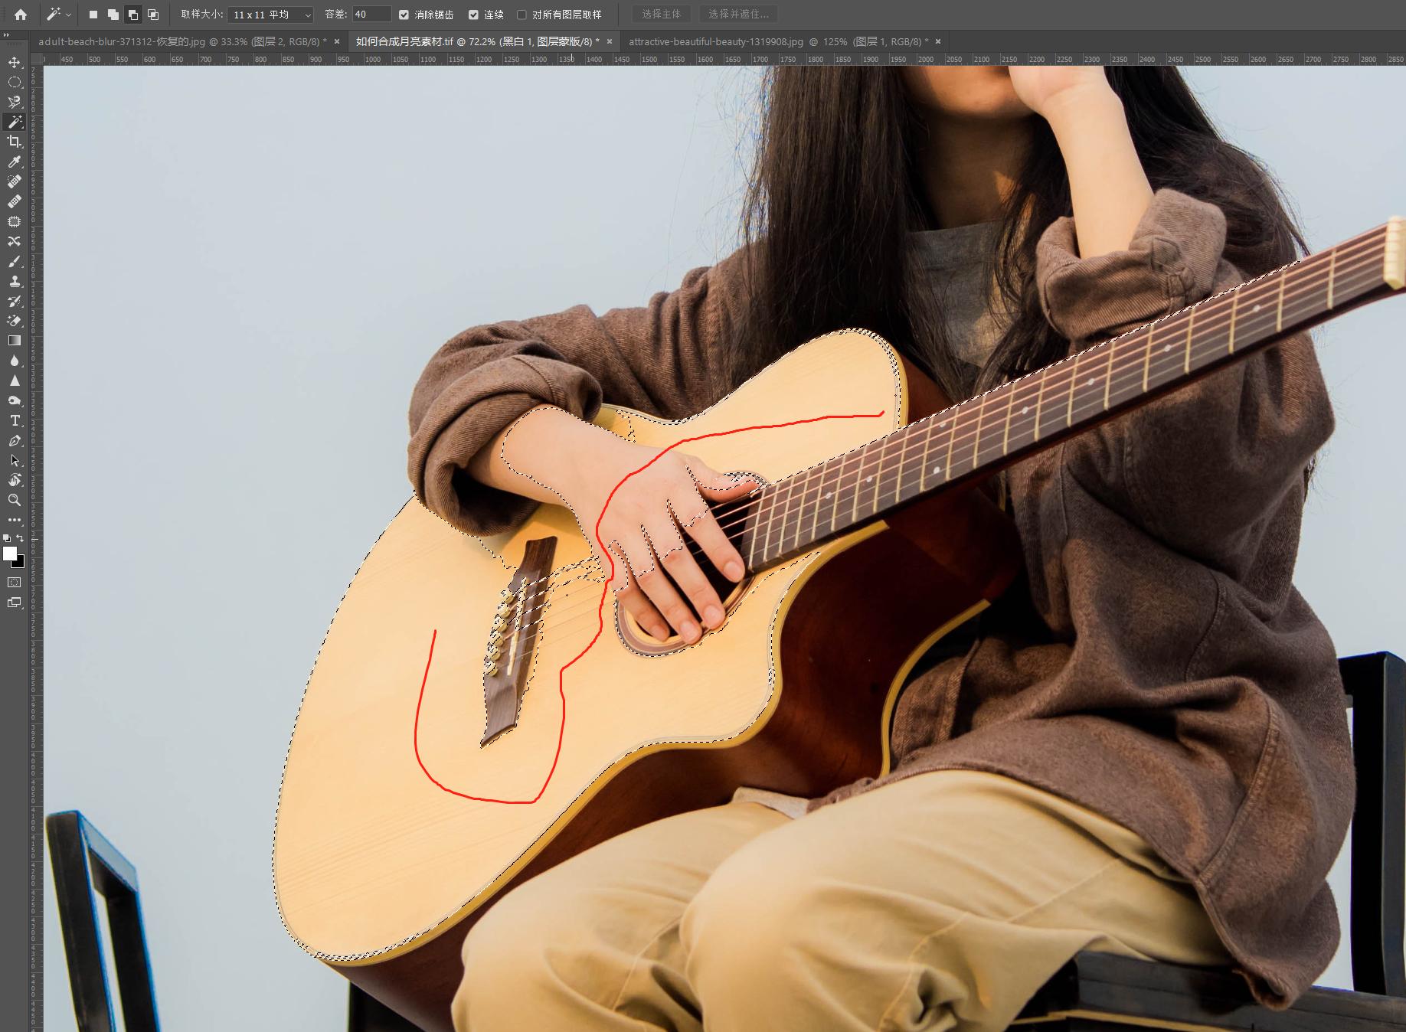The height and width of the screenshot is (1032, 1406).
Task: Click the white foreground color swatch
Action: pyautogui.click(x=10, y=554)
